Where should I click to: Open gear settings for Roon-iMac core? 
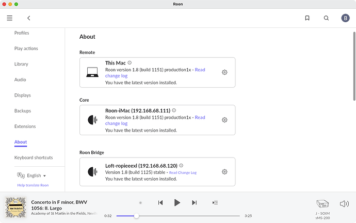point(224,120)
